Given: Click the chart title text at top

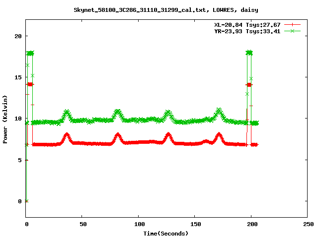Looking at the screenshot, I should click(159, 9).
